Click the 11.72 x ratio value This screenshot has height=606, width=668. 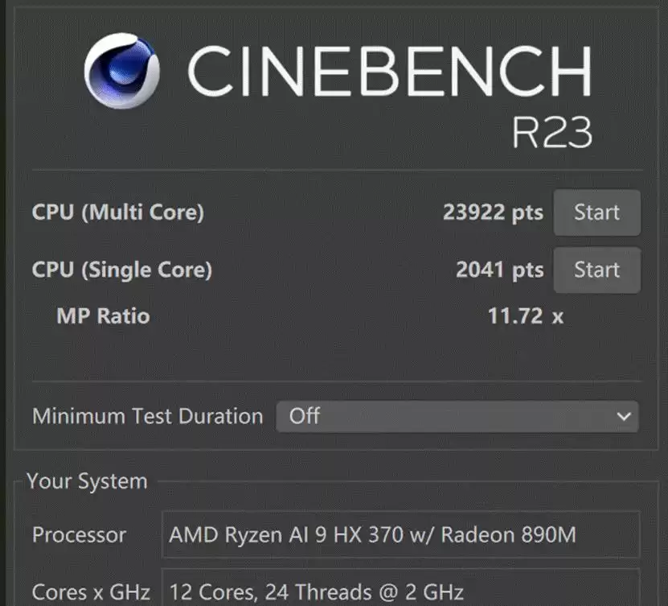pos(525,316)
